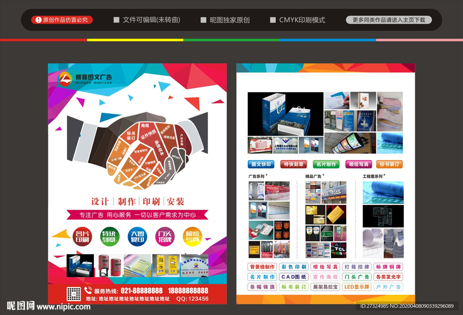Viewport: 463px width, 315px height.
Task: Click the 宣传海报 outlined tag
Action: click(326, 277)
